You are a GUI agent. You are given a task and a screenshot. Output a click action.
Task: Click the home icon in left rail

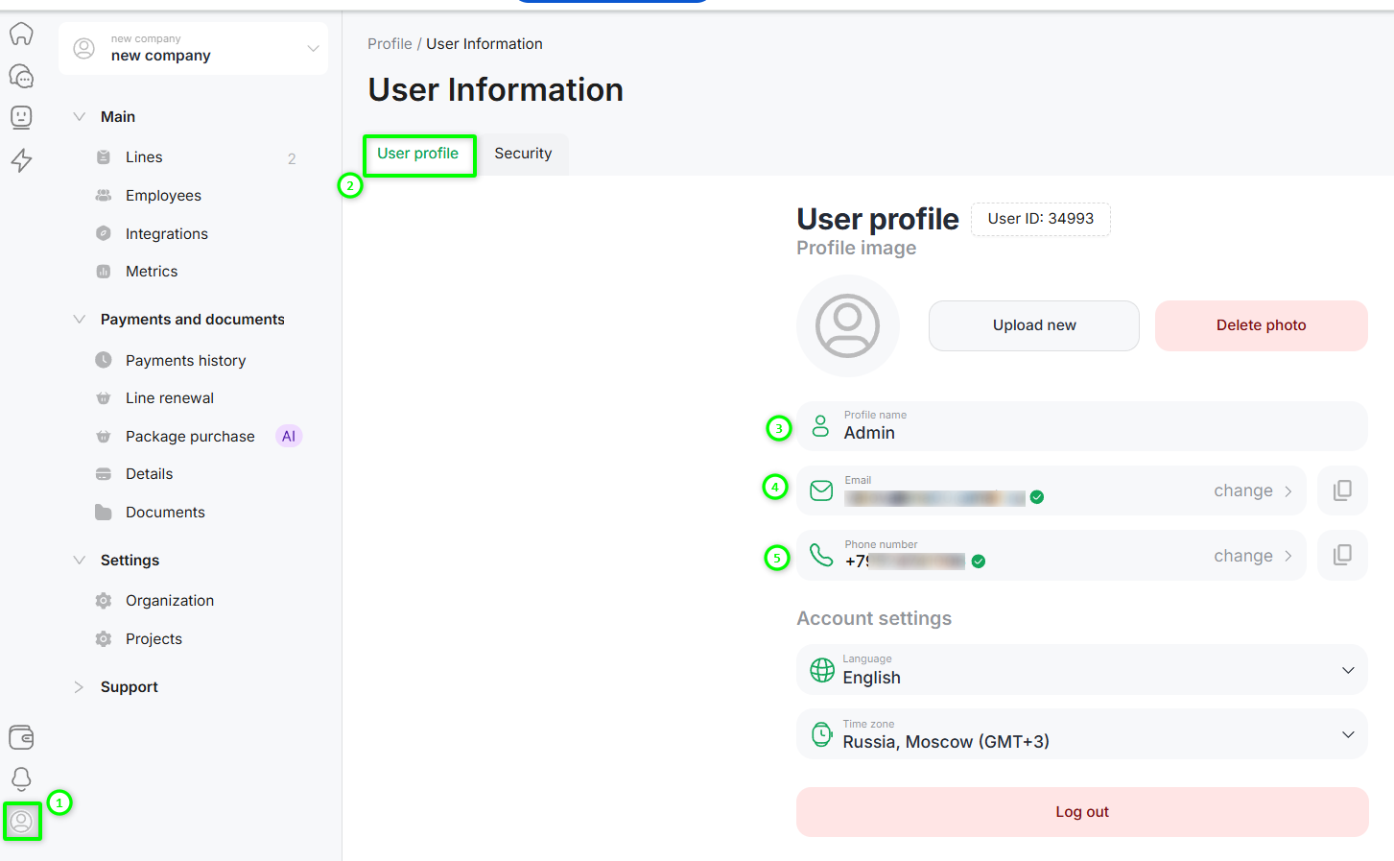point(21,34)
